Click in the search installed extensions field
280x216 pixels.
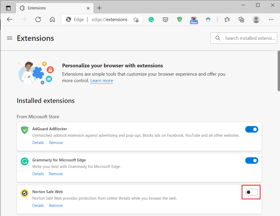tap(244, 38)
